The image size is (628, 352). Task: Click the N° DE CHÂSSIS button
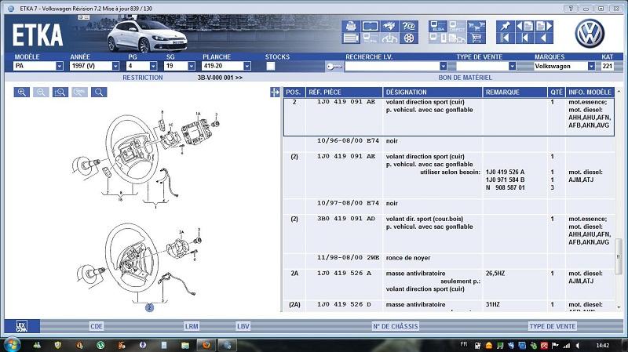click(x=396, y=326)
